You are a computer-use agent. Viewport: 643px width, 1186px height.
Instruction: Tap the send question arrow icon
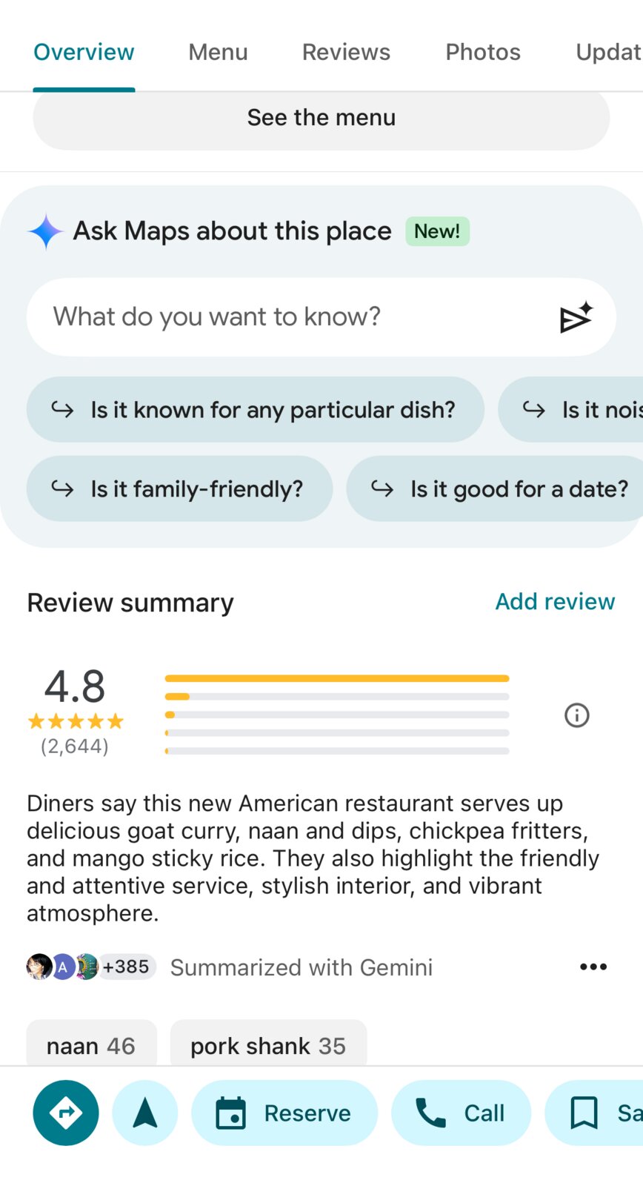click(x=576, y=317)
